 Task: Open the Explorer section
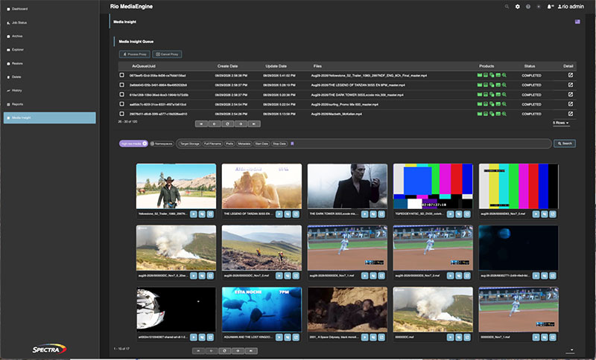point(17,50)
